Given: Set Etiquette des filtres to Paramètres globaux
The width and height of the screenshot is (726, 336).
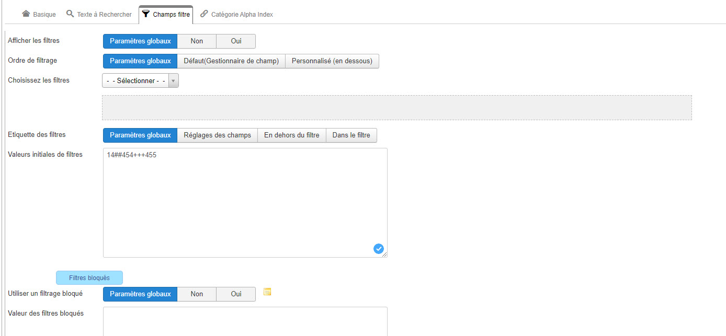Looking at the screenshot, I should (140, 135).
